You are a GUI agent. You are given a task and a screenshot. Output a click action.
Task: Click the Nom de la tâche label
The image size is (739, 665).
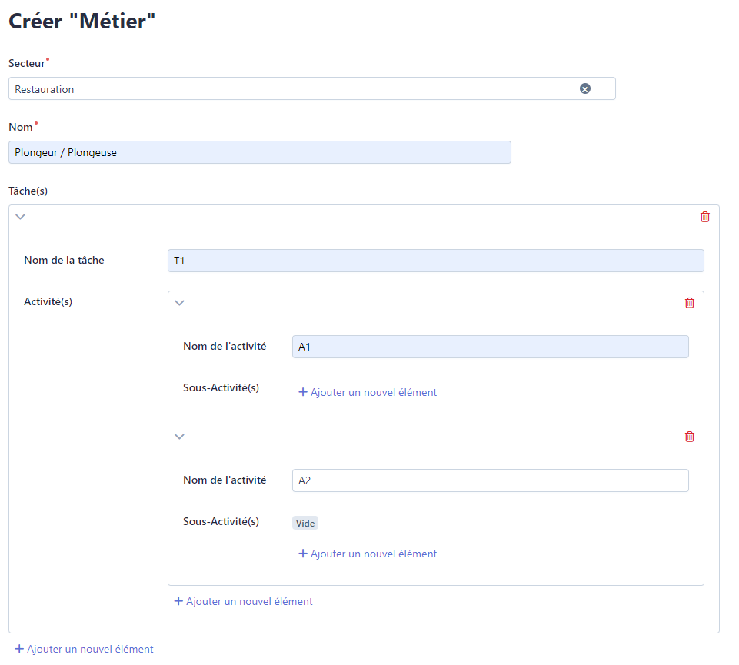[x=64, y=260]
